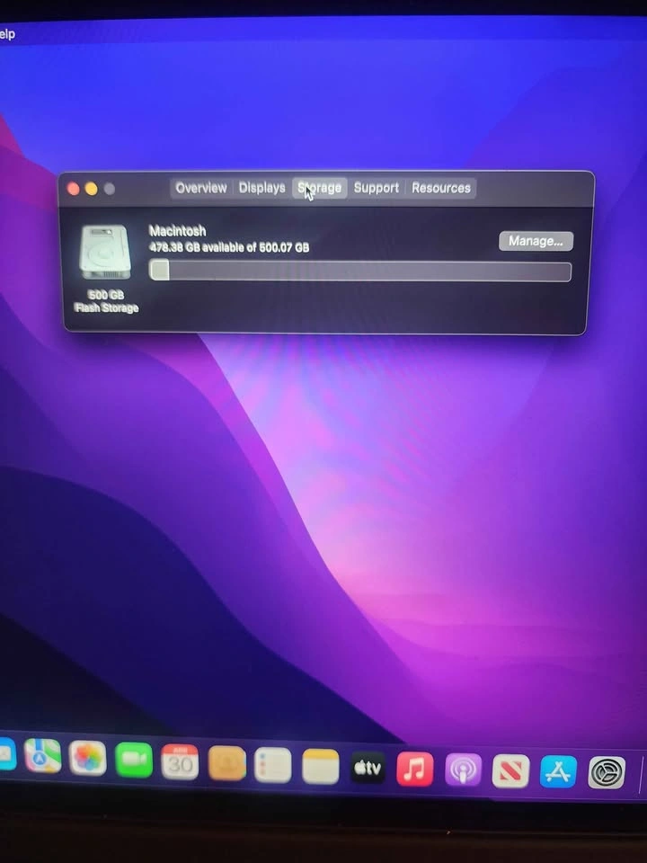Image resolution: width=647 pixels, height=863 pixels.
Task: Open FaceTime from the Dock
Action: (x=134, y=761)
